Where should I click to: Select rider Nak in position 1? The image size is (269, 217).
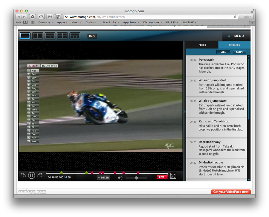pos(33,71)
